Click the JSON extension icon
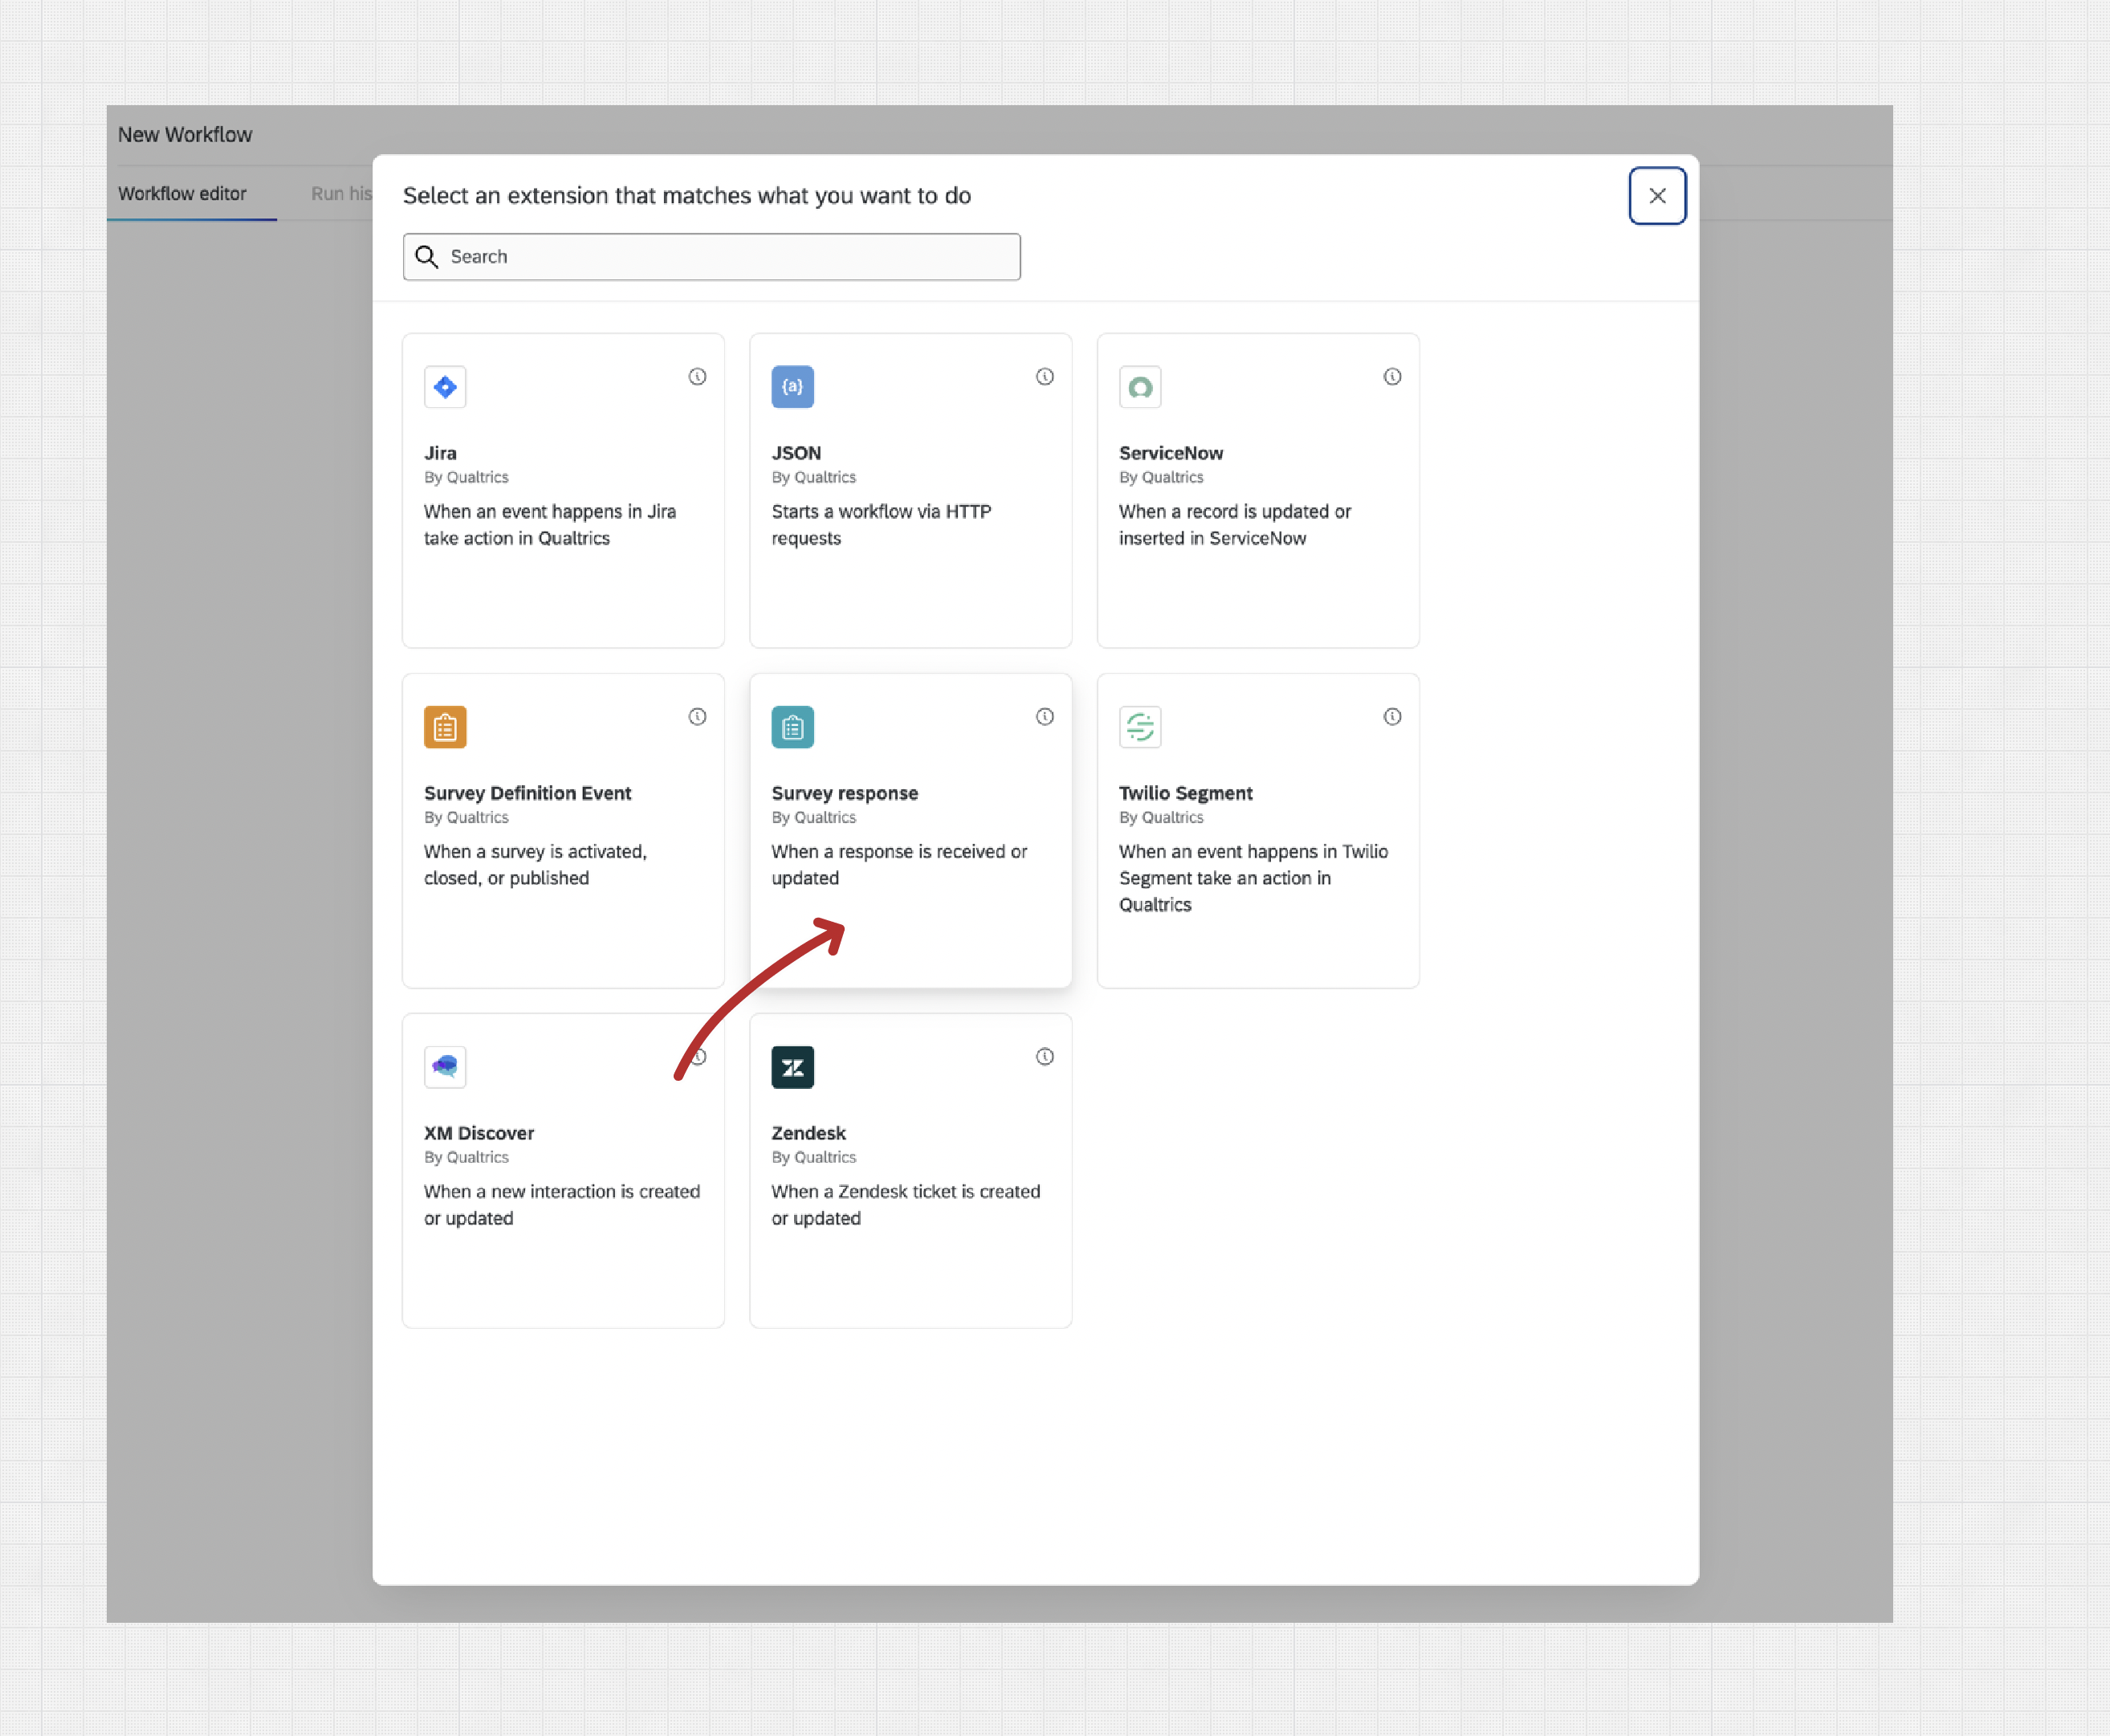 pyautogui.click(x=792, y=387)
